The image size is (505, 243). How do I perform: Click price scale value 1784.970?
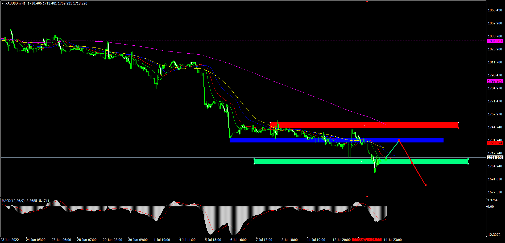pyautogui.click(x=495, y=88)
